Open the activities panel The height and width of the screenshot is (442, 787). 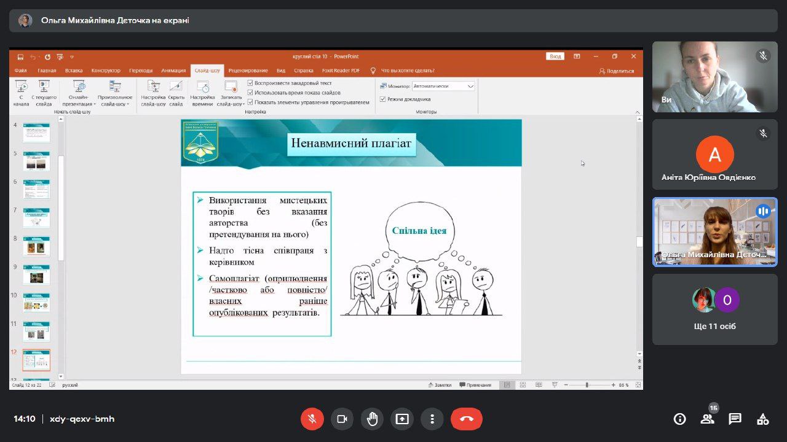pos(762,419)
